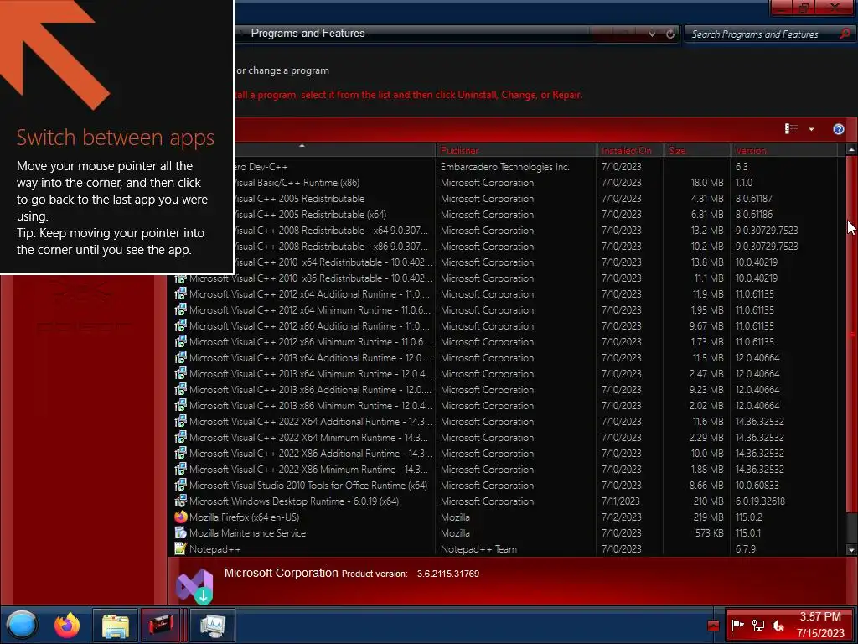Click the Notepad++ Team publisher cell
Screen dimensions: 858x644
pos(478,548)
